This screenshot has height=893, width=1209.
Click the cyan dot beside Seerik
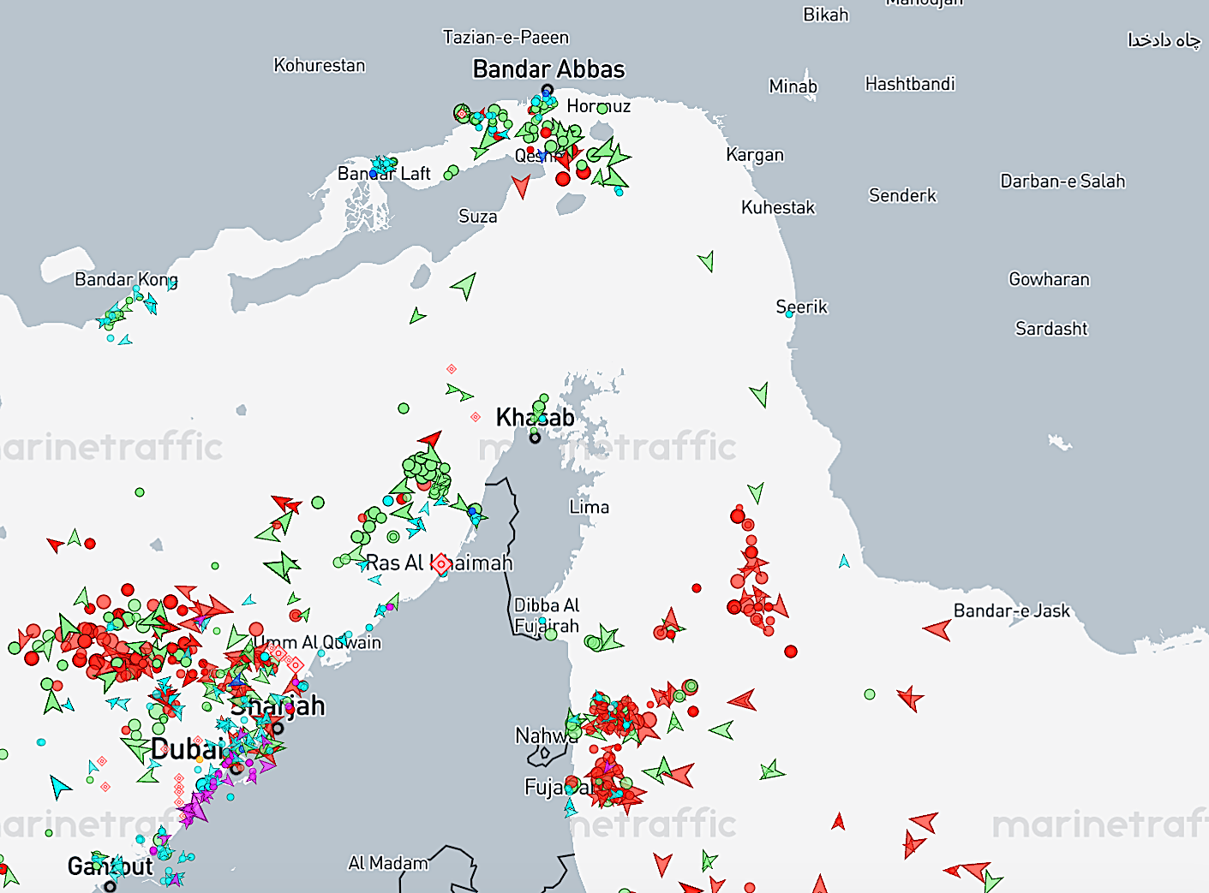click(789, 314)
